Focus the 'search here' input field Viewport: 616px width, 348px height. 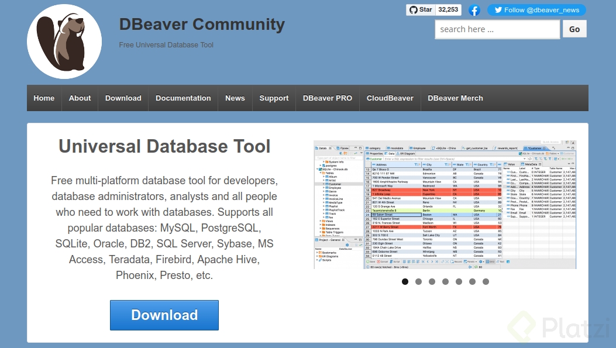tap(497, 29)
